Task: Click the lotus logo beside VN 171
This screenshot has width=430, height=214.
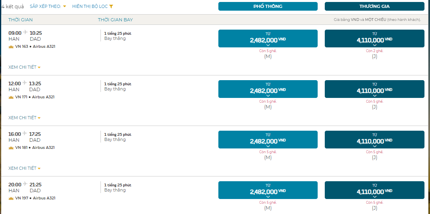Action: (x=11, y=97)
